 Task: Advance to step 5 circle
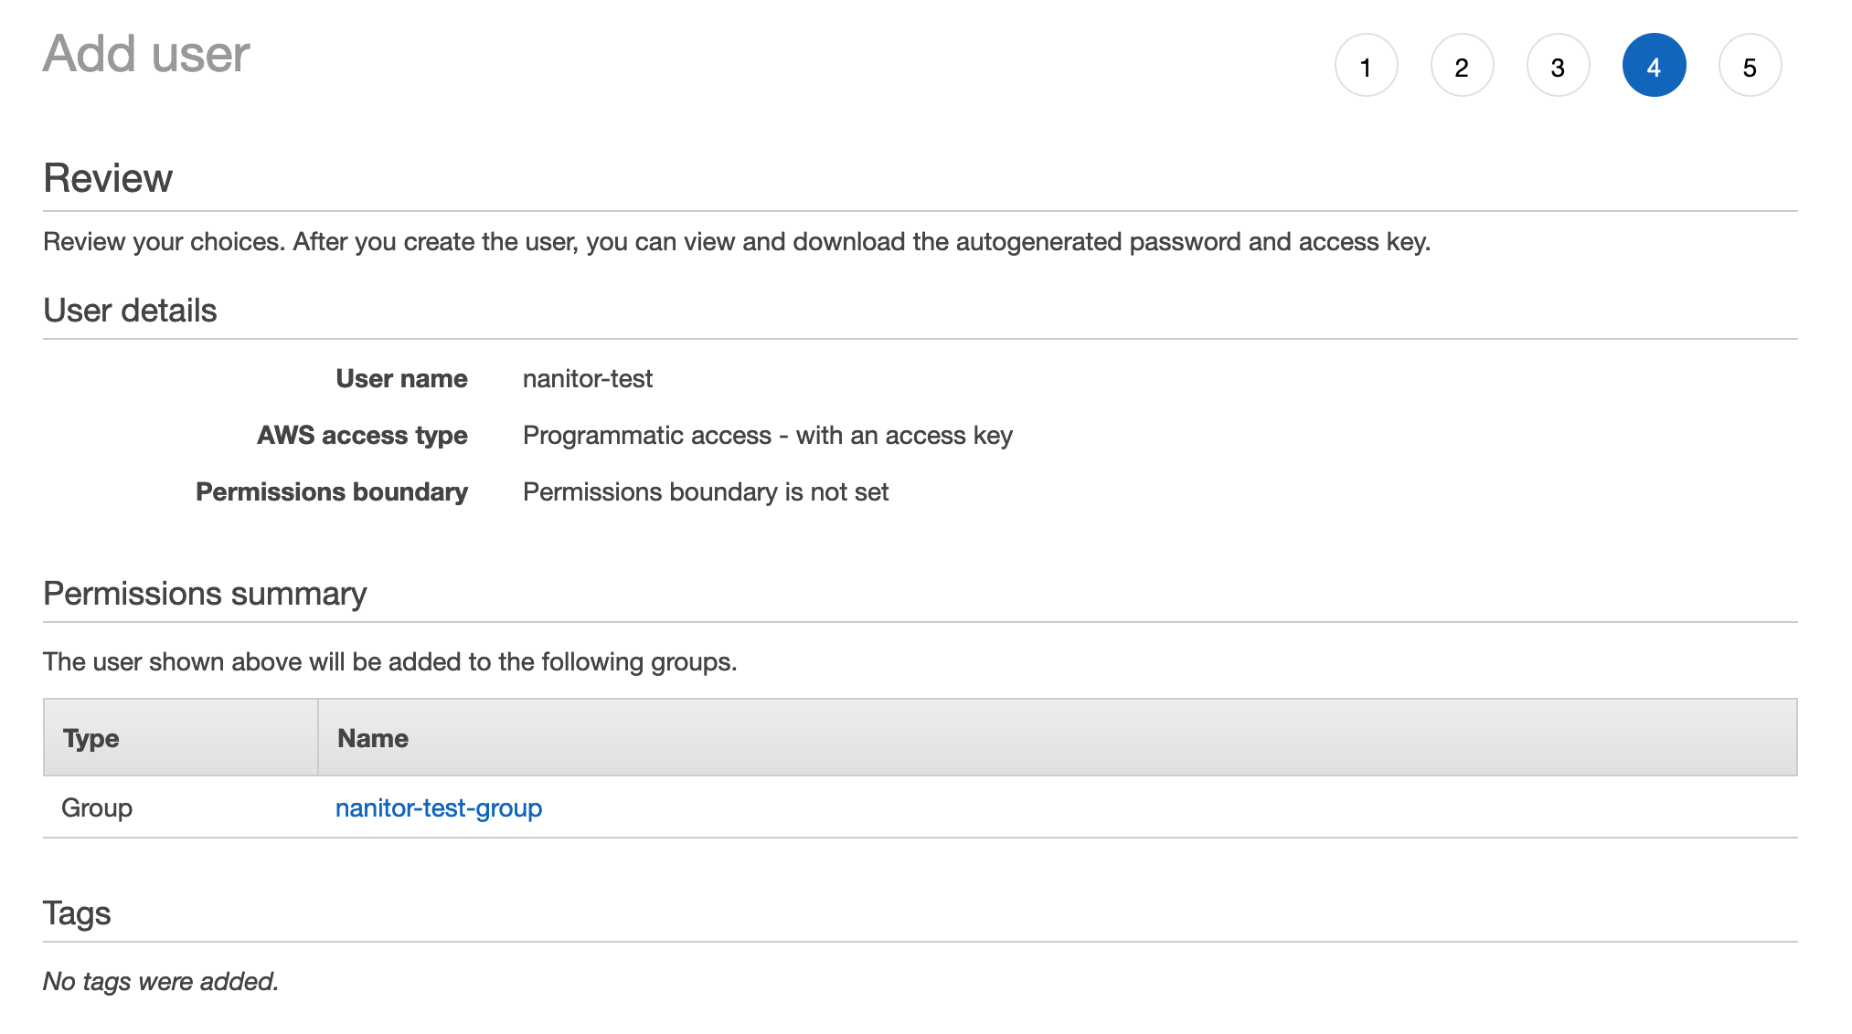click(1750, 66)
